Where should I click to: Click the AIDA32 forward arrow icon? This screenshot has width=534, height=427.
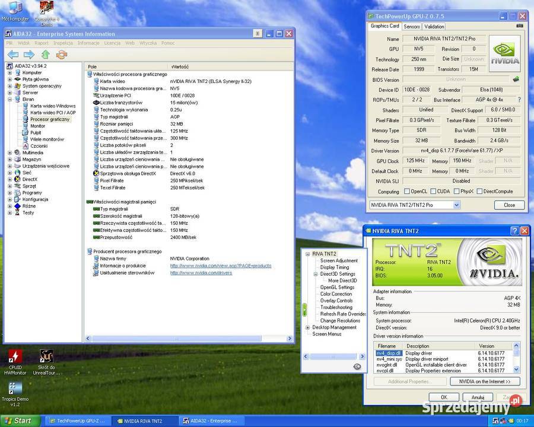[29, 55]
